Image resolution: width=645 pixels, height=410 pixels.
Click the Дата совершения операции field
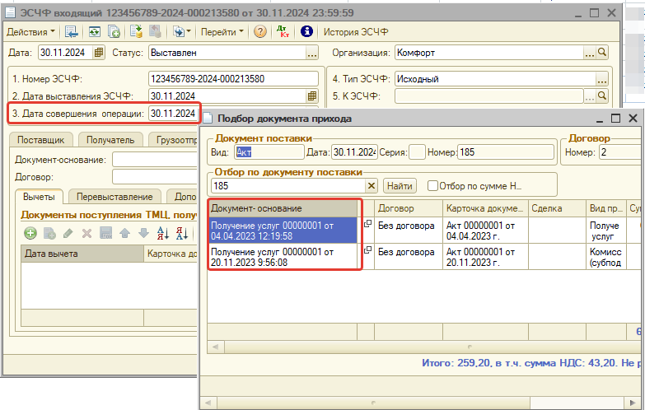click(173, 114)
